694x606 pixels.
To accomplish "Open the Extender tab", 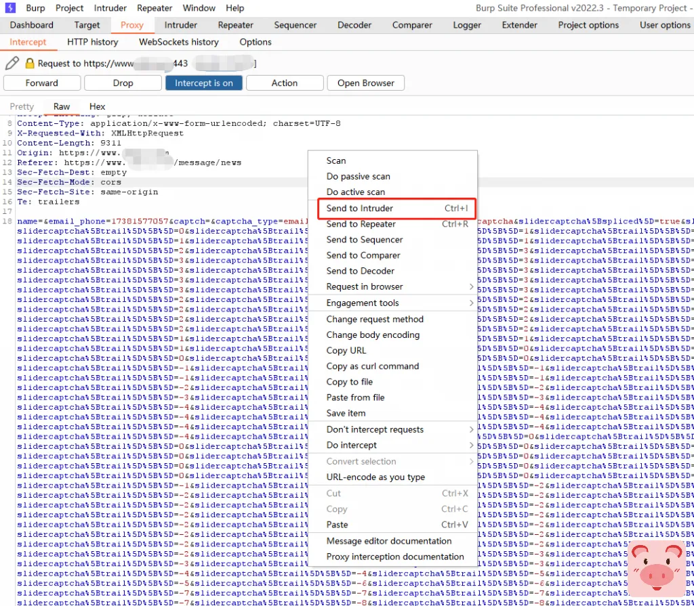I will pyautogui.click(x=520, y=25).
